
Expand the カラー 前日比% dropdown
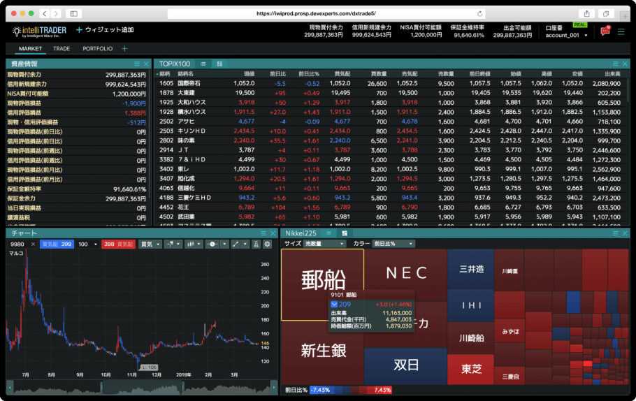coord(393,244)
